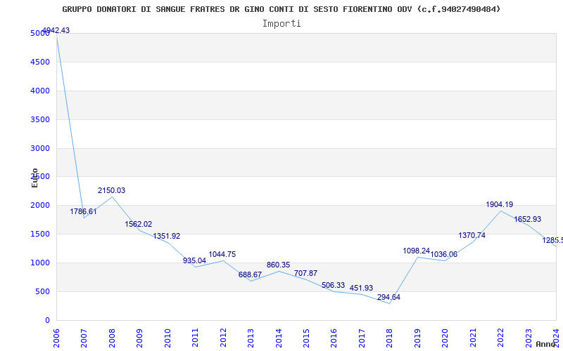Click the 860.35 data label
The height and width of the screenshot is (351, 563).
coord(278,265)
